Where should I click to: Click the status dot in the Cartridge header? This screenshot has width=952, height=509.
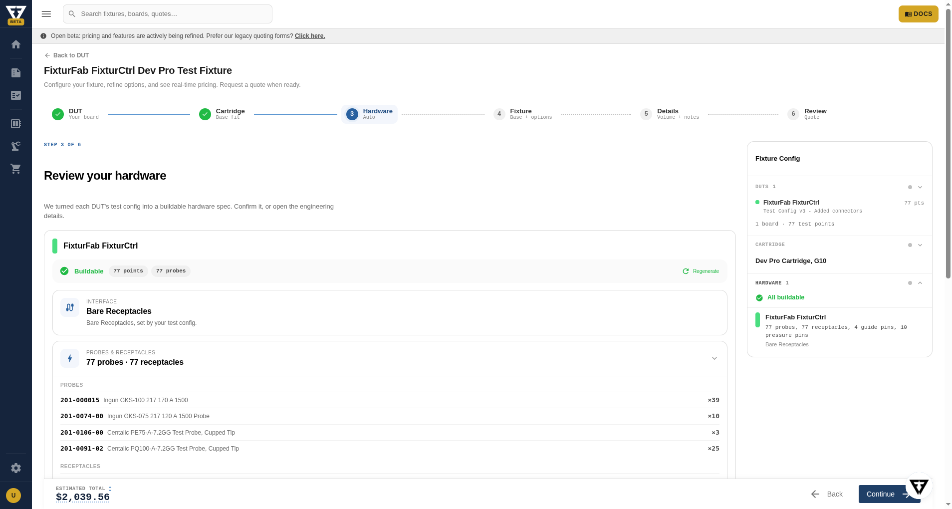point(910,245)
